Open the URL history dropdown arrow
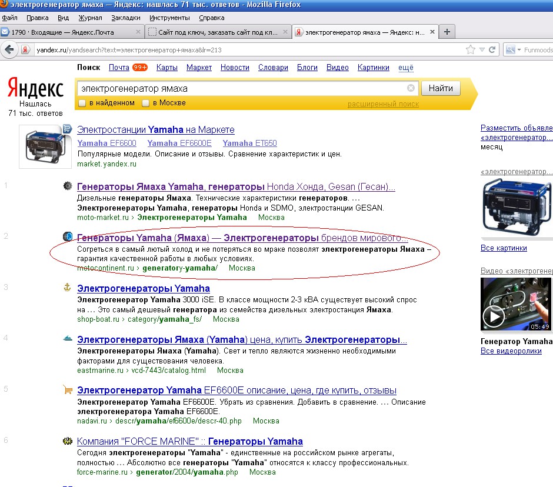 coord(482,50)
